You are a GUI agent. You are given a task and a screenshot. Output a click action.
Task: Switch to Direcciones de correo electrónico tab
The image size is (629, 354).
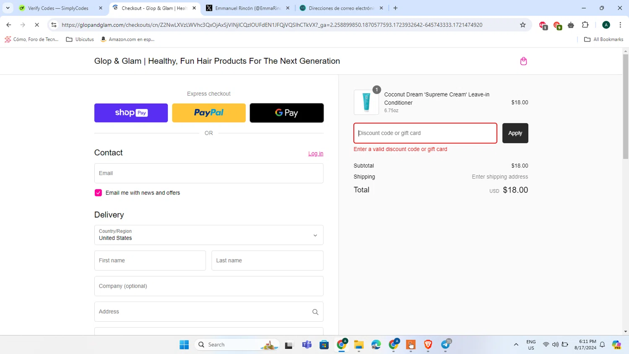[341, 8]
